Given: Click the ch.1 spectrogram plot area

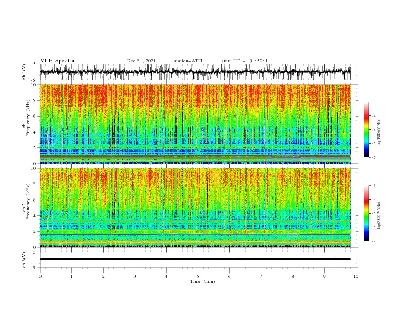Looking at the screenshot, I should click(195, 124).
